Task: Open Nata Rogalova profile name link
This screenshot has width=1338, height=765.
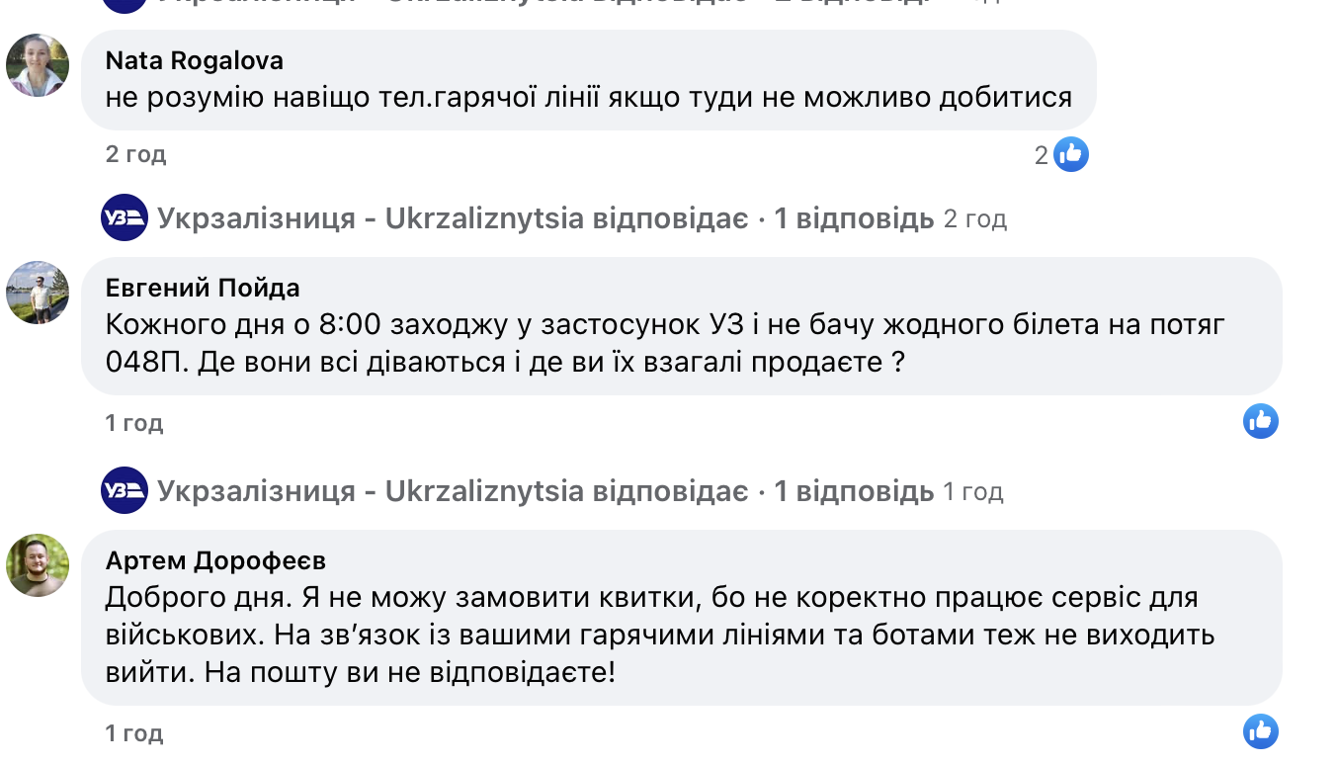Action: point(195,60)
